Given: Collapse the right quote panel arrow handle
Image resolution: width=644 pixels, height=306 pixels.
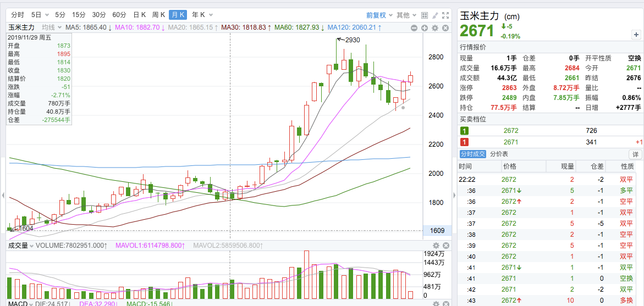Looking at the screenshot, I should [x=454, y=195].
